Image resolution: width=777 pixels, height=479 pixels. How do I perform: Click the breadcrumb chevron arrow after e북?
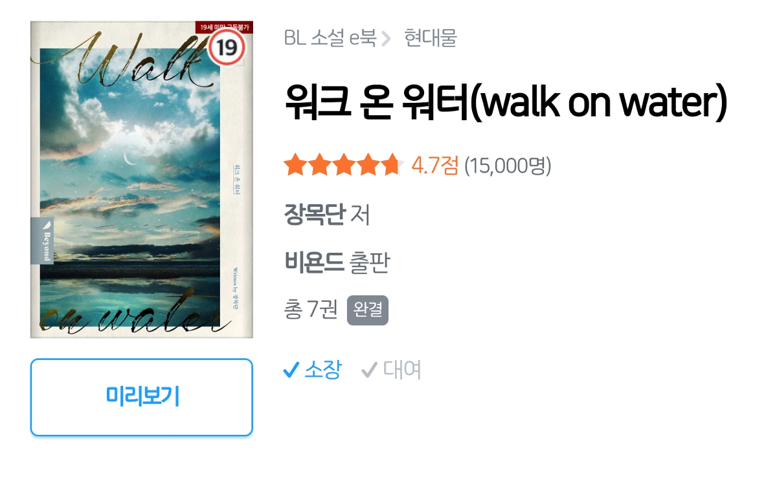[x=387, y=39]
